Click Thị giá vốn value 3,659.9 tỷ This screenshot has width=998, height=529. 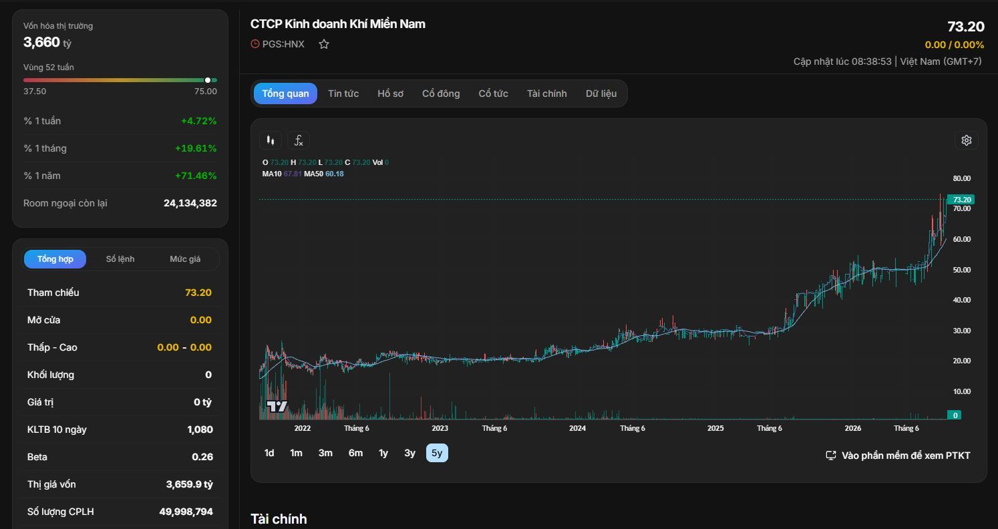point(190,484)
